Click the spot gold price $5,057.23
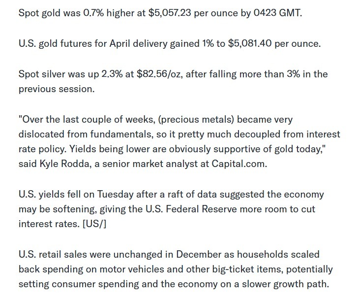This screenshot has height=303, width=356. pos(170,13)
